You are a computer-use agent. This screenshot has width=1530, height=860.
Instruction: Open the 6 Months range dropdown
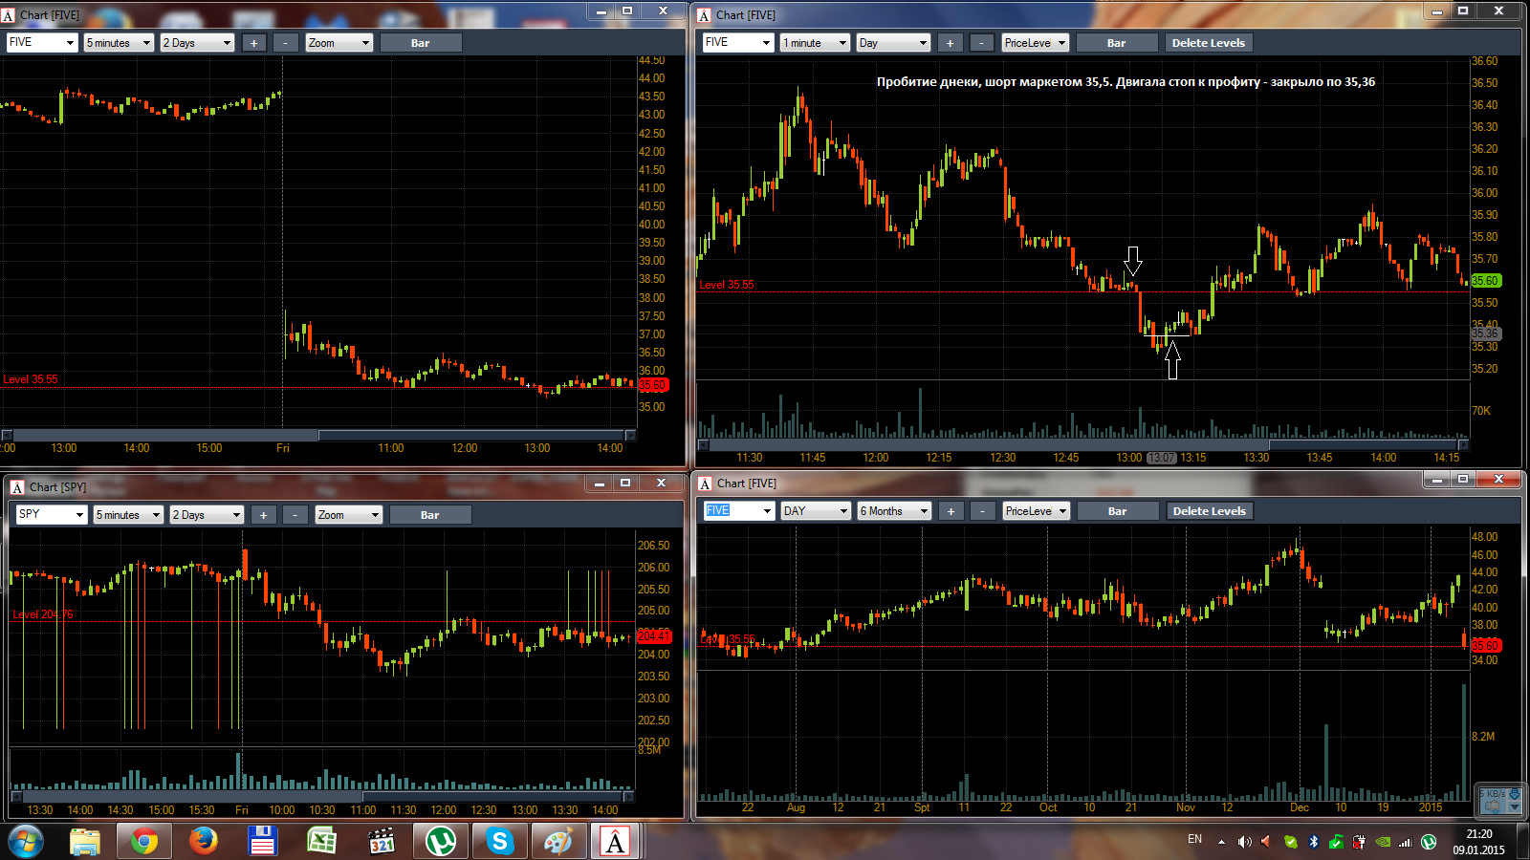[x=894, y=511]
